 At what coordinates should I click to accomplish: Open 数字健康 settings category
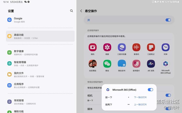pyautogui.click(x=40, y=52)
